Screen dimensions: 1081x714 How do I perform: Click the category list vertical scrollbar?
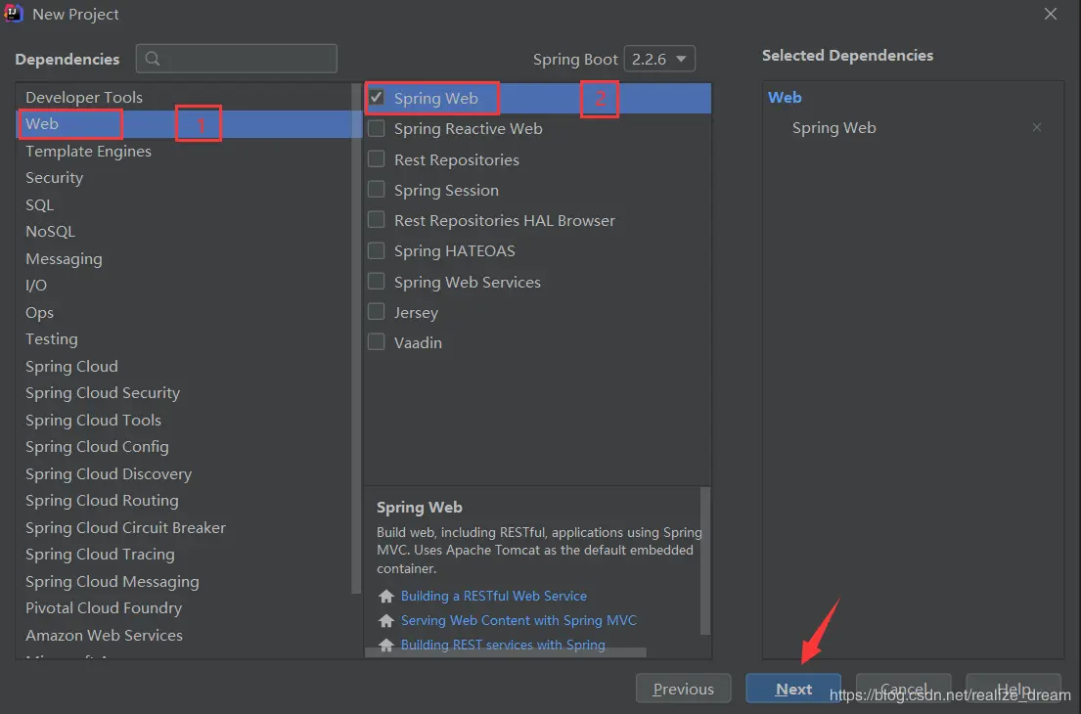(356, 337)
